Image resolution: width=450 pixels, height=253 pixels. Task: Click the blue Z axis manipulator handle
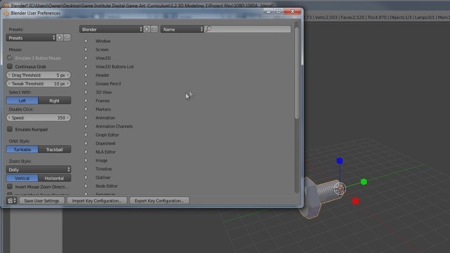339,161
